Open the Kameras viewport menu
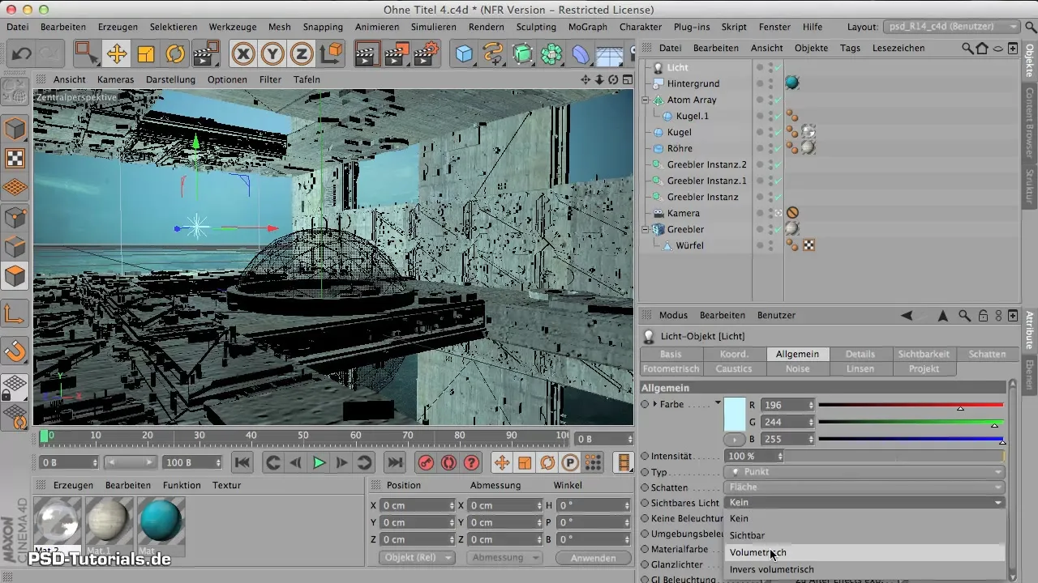Viewport: 1038px width, 583px height. (115, 79)
